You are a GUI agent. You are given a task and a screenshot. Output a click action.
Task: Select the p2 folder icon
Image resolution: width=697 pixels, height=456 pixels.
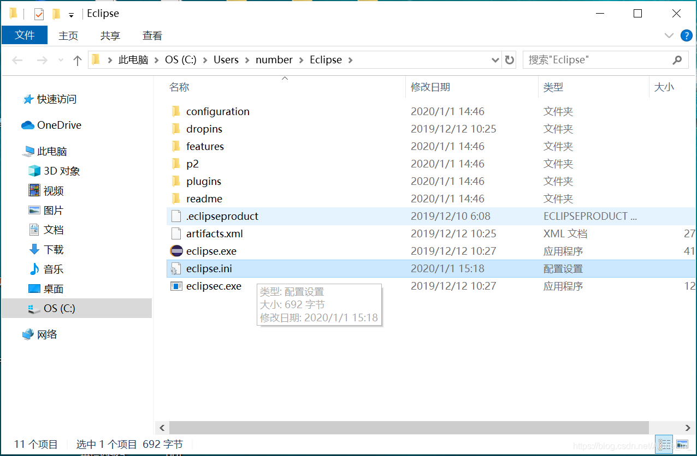pos(176,164)
